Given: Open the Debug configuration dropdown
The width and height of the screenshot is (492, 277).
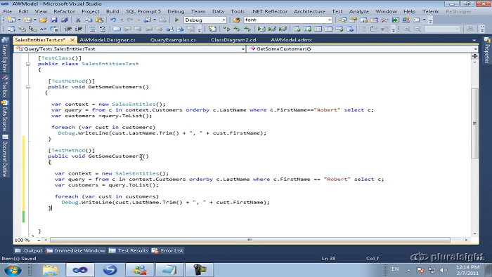Looking at the screenshot, I should [224, 20].
